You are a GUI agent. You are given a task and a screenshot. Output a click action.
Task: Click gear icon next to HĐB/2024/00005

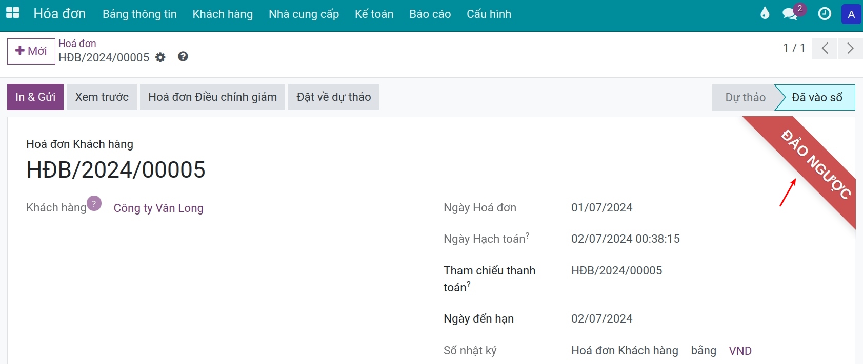160,57
